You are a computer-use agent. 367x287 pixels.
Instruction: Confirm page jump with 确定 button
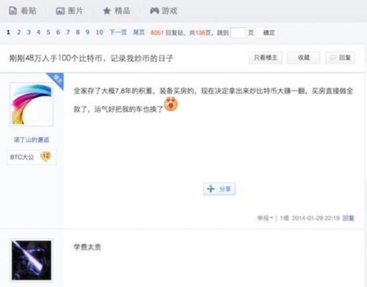coord(269,33)
